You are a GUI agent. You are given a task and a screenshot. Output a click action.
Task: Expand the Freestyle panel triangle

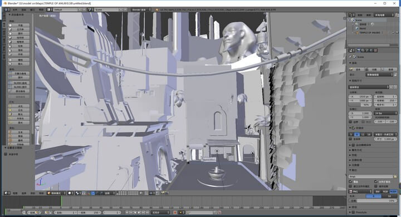350,212
